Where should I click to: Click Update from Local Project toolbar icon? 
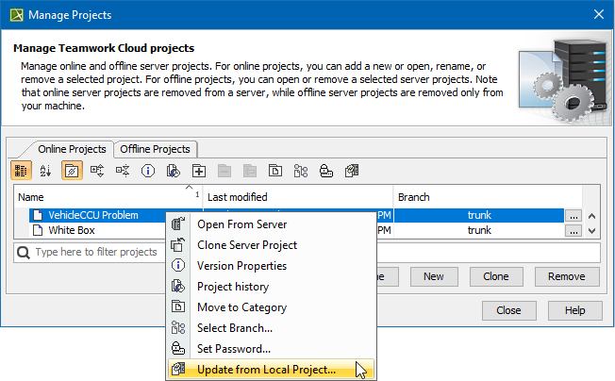click(352, 171)
